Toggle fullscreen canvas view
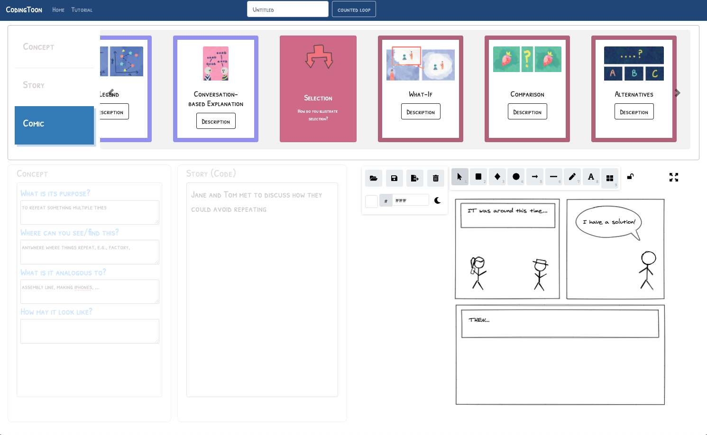The width and height of the screenshot is (707, 435). [x=673, y=177]
